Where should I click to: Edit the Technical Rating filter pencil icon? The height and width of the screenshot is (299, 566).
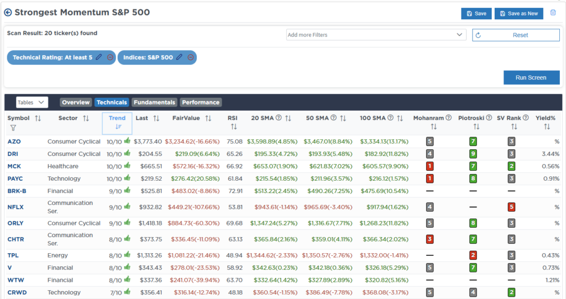coord(99,57)
